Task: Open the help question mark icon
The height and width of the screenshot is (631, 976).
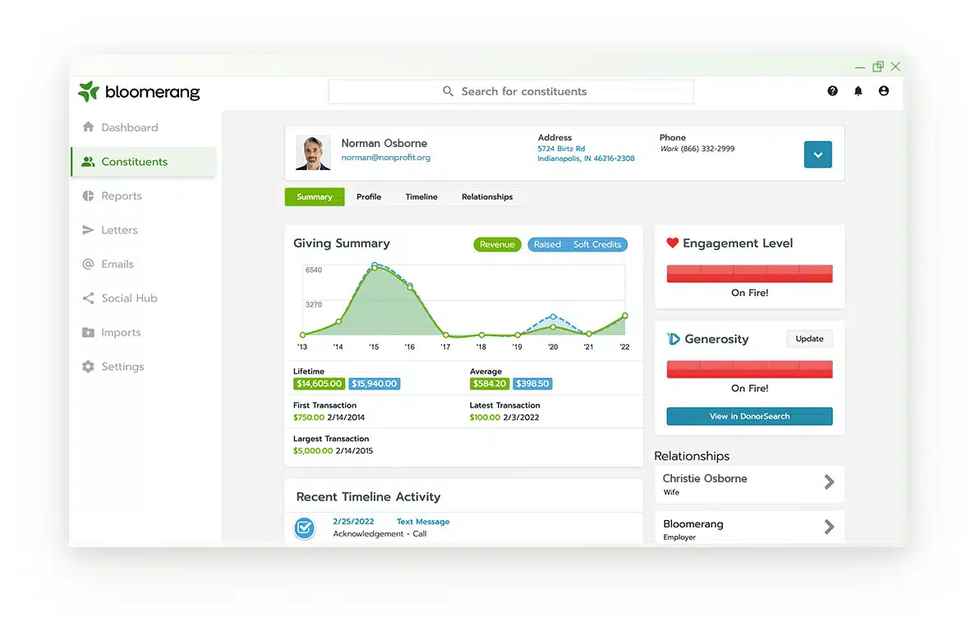Action: (832, 91)
